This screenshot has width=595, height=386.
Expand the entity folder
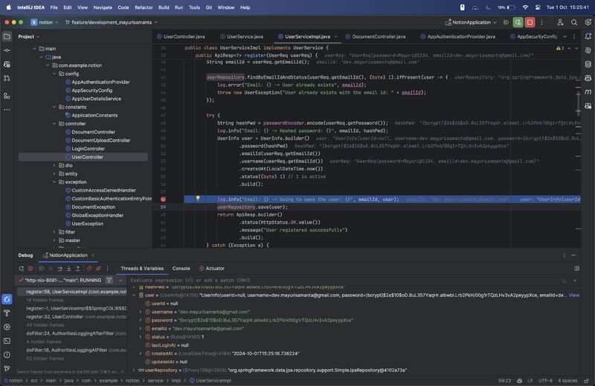[x=54, y=174]
